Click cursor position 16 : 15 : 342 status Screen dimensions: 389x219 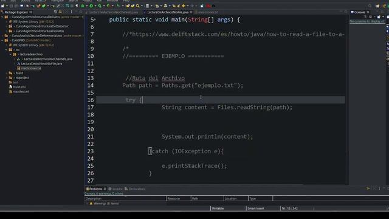tap(289, 208)
